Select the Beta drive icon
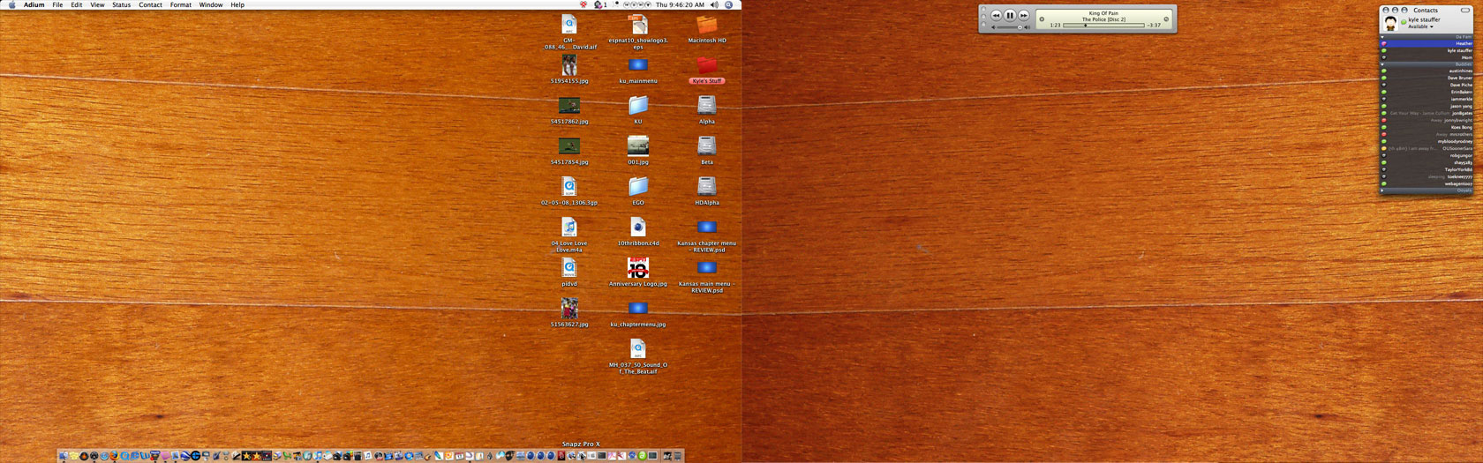This screenshot has width=1483, height=463. click(707, 146)
